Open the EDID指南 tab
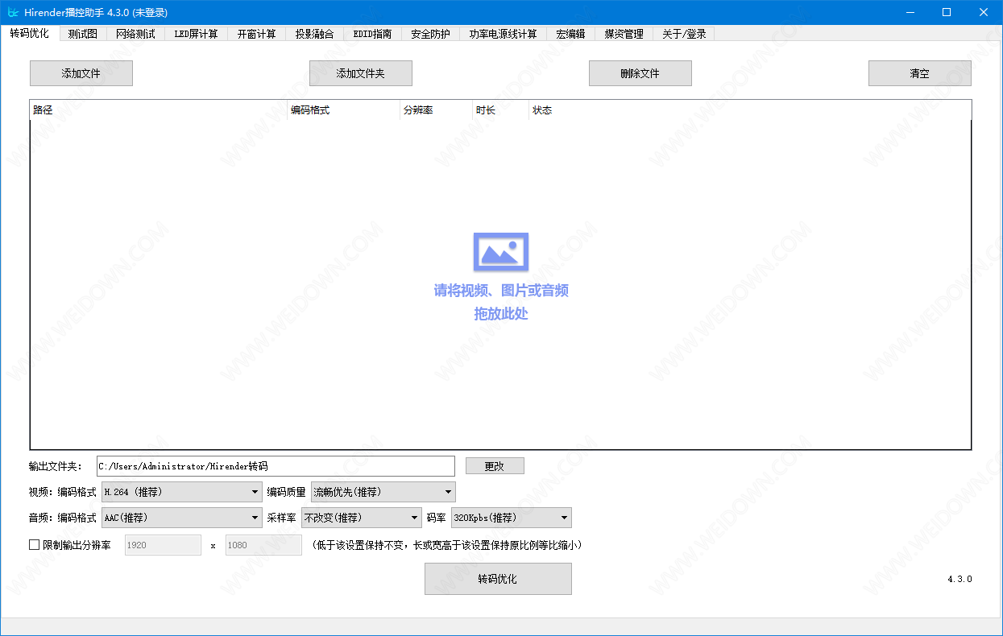 (372, 34)
